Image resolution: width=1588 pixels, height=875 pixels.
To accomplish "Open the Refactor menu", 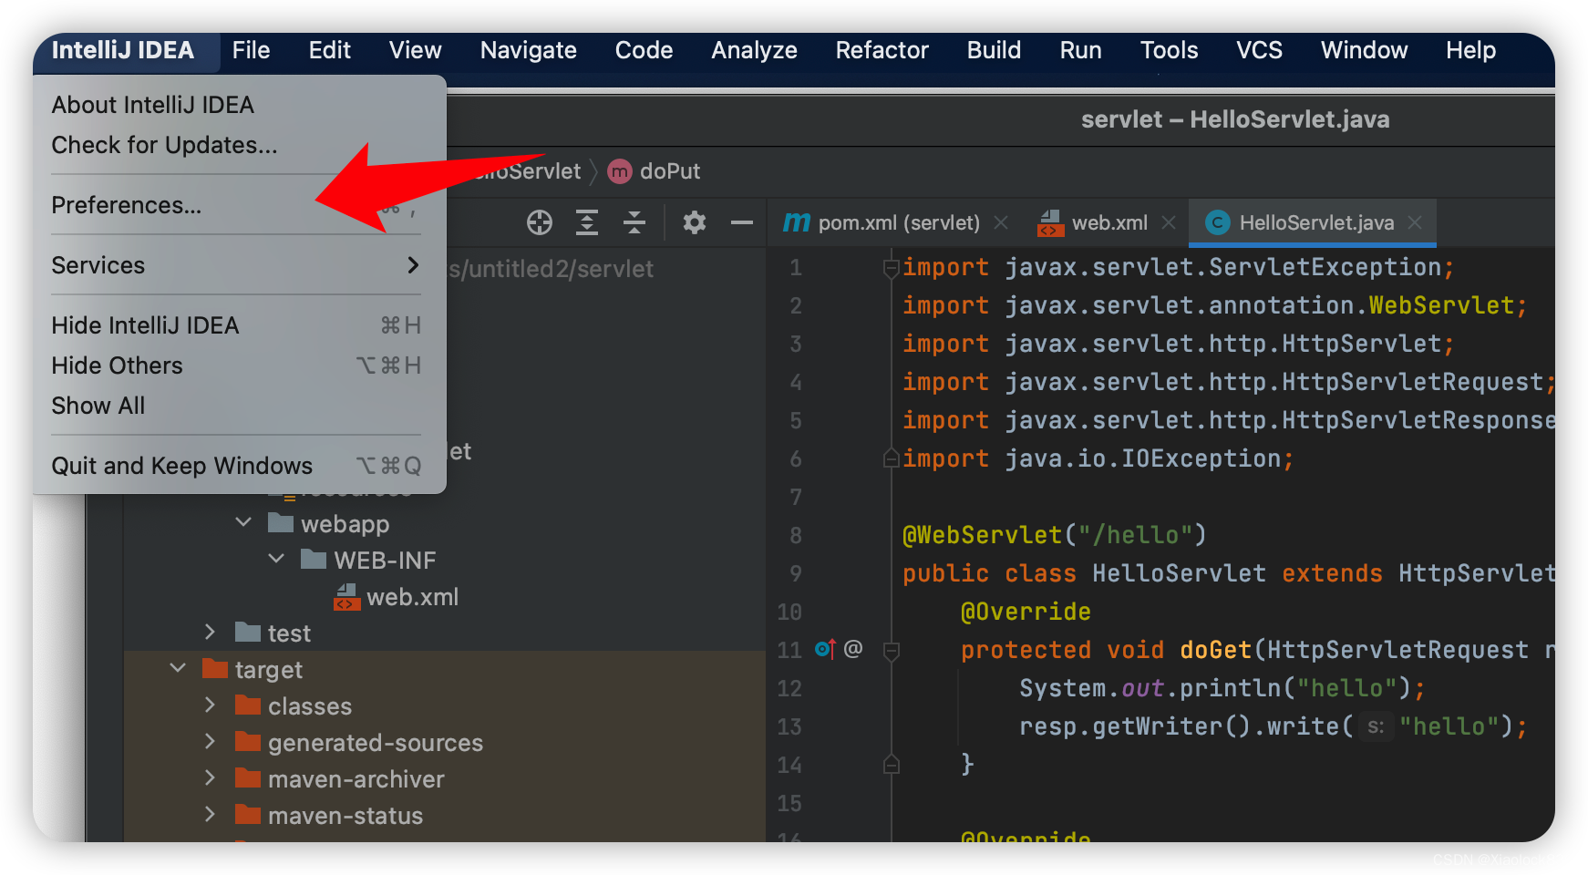I will pos(882,50).
